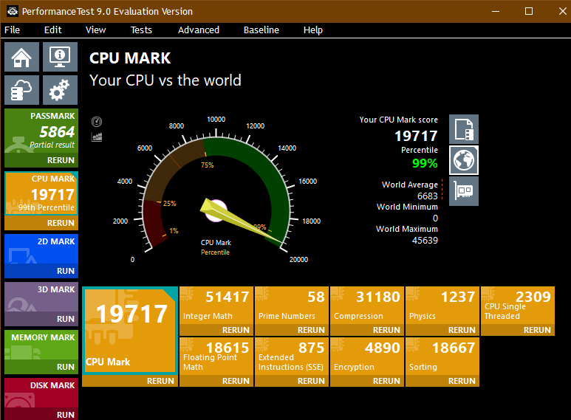571x420 pixels.
Task: Rerun the Prime Numbers test
Action: [x=292, y=330]
